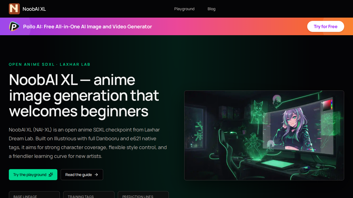353x198 pixels.
Task: Open the anime desk hero image
Action: [x=264, y=135]
